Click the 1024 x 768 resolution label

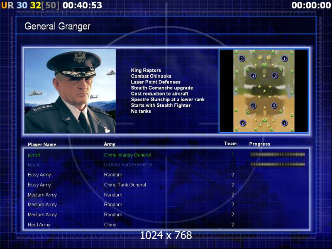[166, 235]
